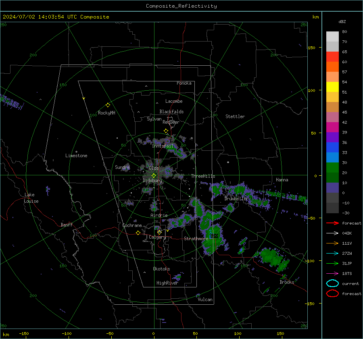Click the red forecast arrow in legend
The width and height of the screenshot is (363, 339).
(332, 223)
